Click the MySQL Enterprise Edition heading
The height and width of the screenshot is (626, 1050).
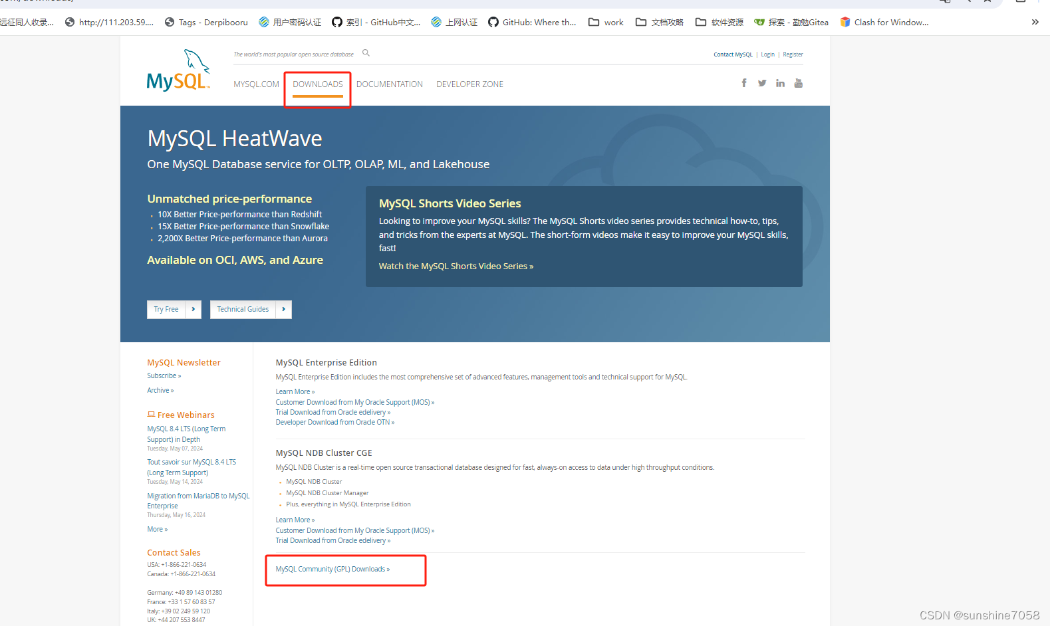coord(327,362)
